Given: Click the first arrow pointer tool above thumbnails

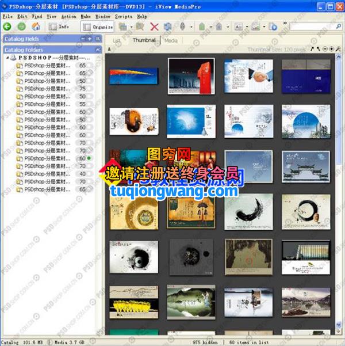Looking at the screenshot, I should pos(312,49).
